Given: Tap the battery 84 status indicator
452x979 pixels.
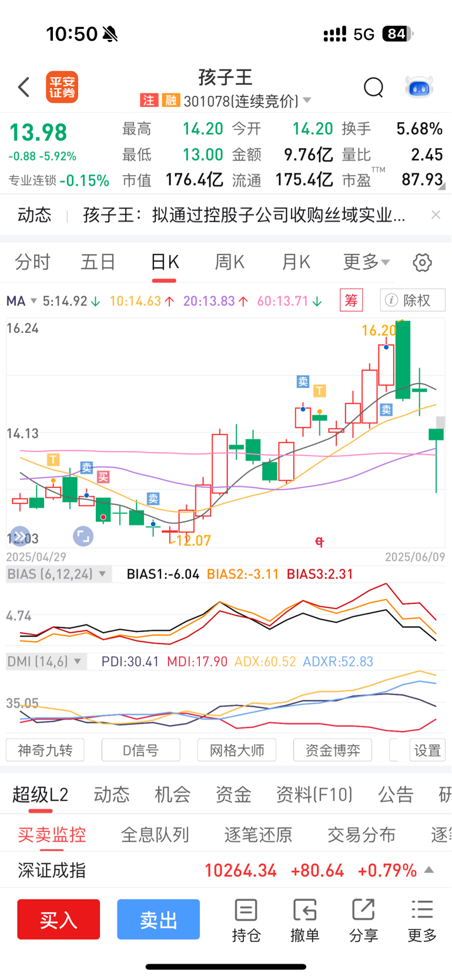Looking at the screenshot, I should [397, 34].
